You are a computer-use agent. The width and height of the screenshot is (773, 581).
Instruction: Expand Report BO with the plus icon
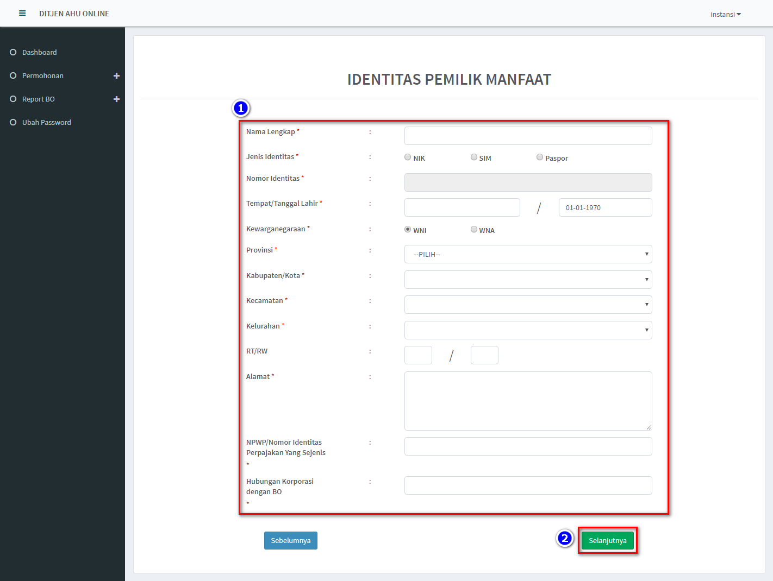(x=116, y=99)
